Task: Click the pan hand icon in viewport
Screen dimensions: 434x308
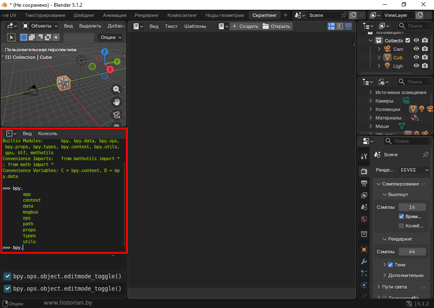Action: click(117, 102)
